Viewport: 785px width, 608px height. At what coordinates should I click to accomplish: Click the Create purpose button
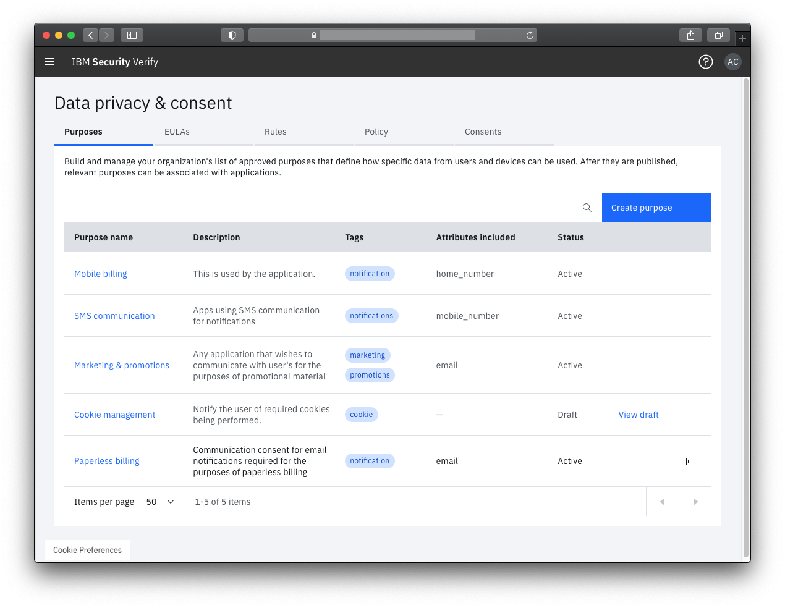tap(656, 208)
